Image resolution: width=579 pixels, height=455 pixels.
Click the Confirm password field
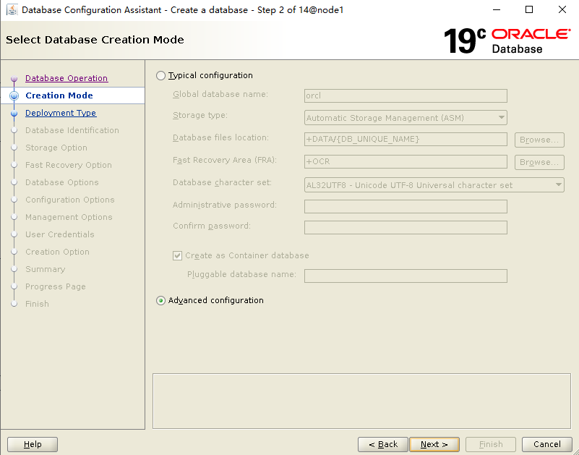point(406,227)
